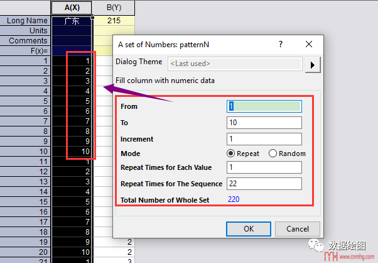Select the B(Y) column header

pyautogui.click(x=114, y=8)
